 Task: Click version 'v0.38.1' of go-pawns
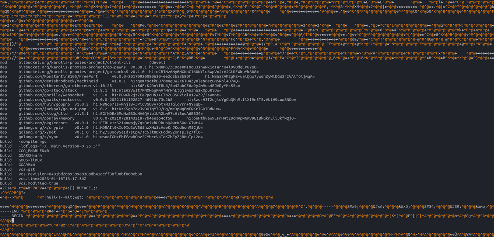pos(139,67)
